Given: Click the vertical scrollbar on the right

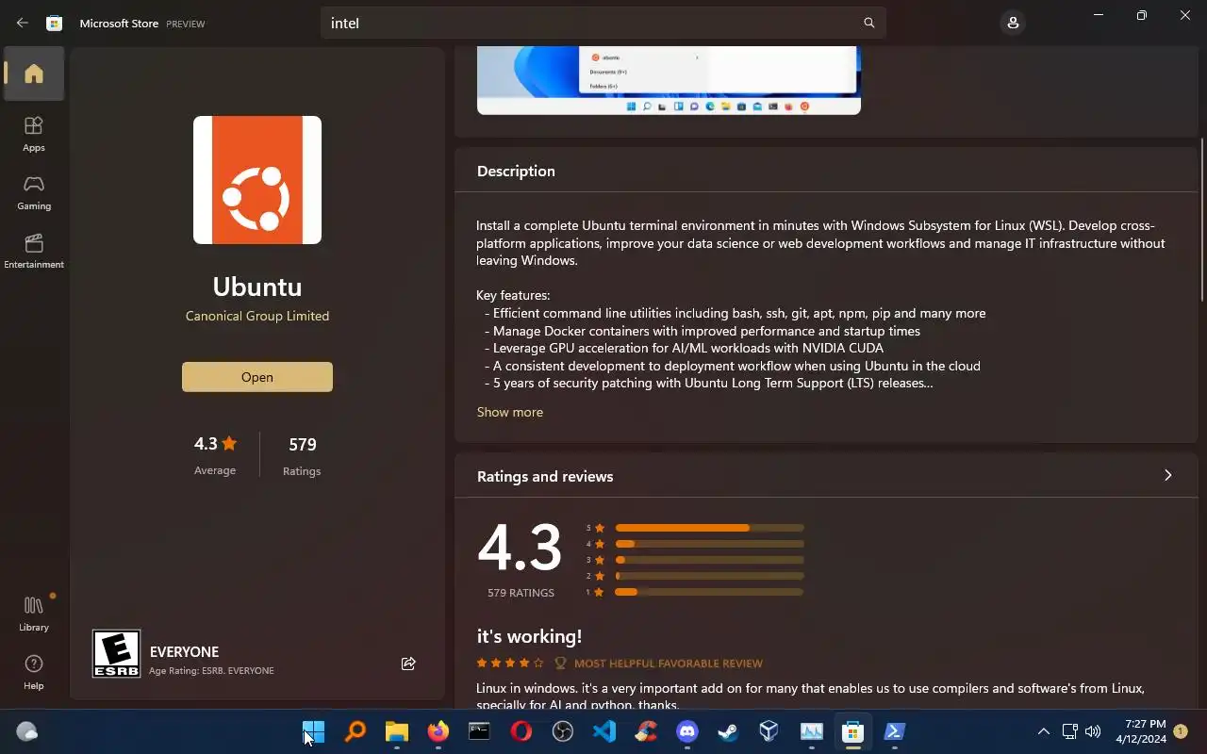Looking at the screenshot, I should [x=1202, y=219].
